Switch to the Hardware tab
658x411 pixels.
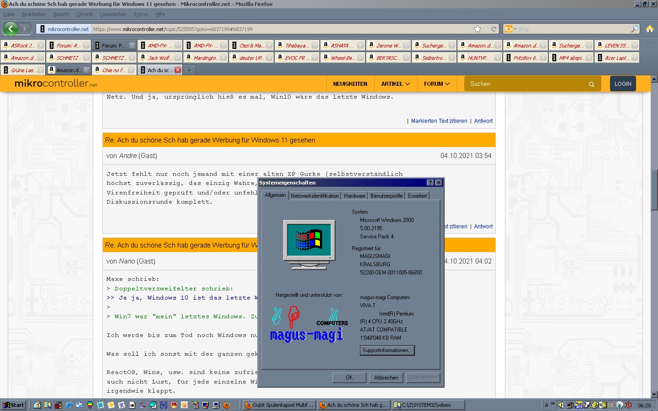click(x=355, y=196)
